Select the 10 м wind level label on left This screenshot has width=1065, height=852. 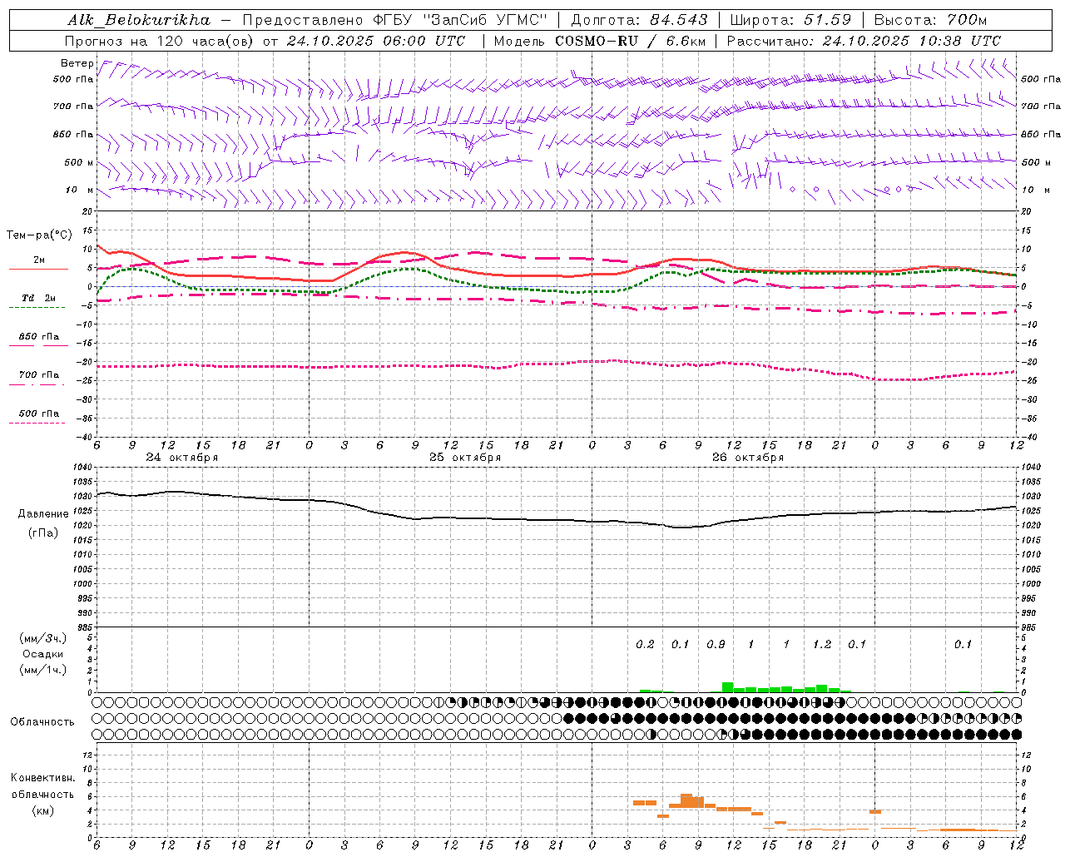(x=79, y=191)
